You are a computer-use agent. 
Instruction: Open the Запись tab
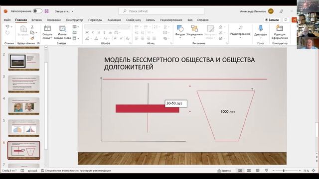150,20
